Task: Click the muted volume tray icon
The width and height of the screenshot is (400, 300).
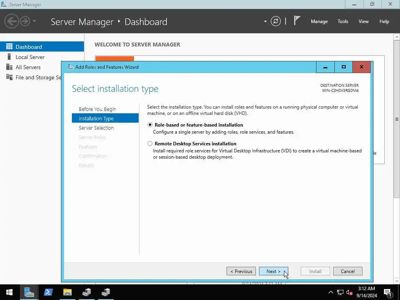Action: pyautogui.click(x=349, y=292)
